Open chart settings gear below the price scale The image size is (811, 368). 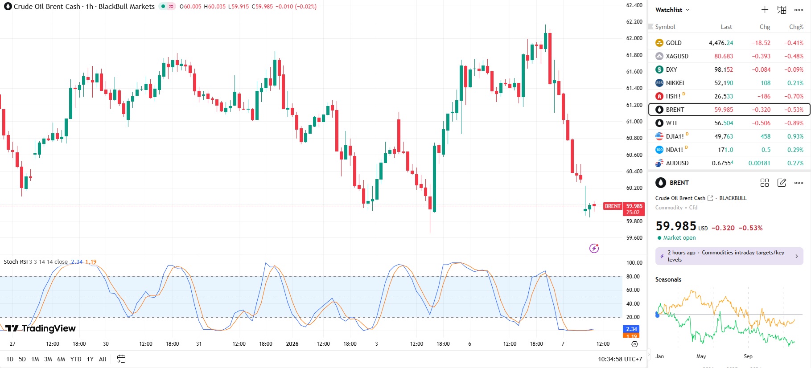click(x=634, y=344)
